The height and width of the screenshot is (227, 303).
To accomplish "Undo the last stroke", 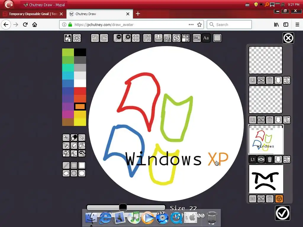I will pos(95,38).
